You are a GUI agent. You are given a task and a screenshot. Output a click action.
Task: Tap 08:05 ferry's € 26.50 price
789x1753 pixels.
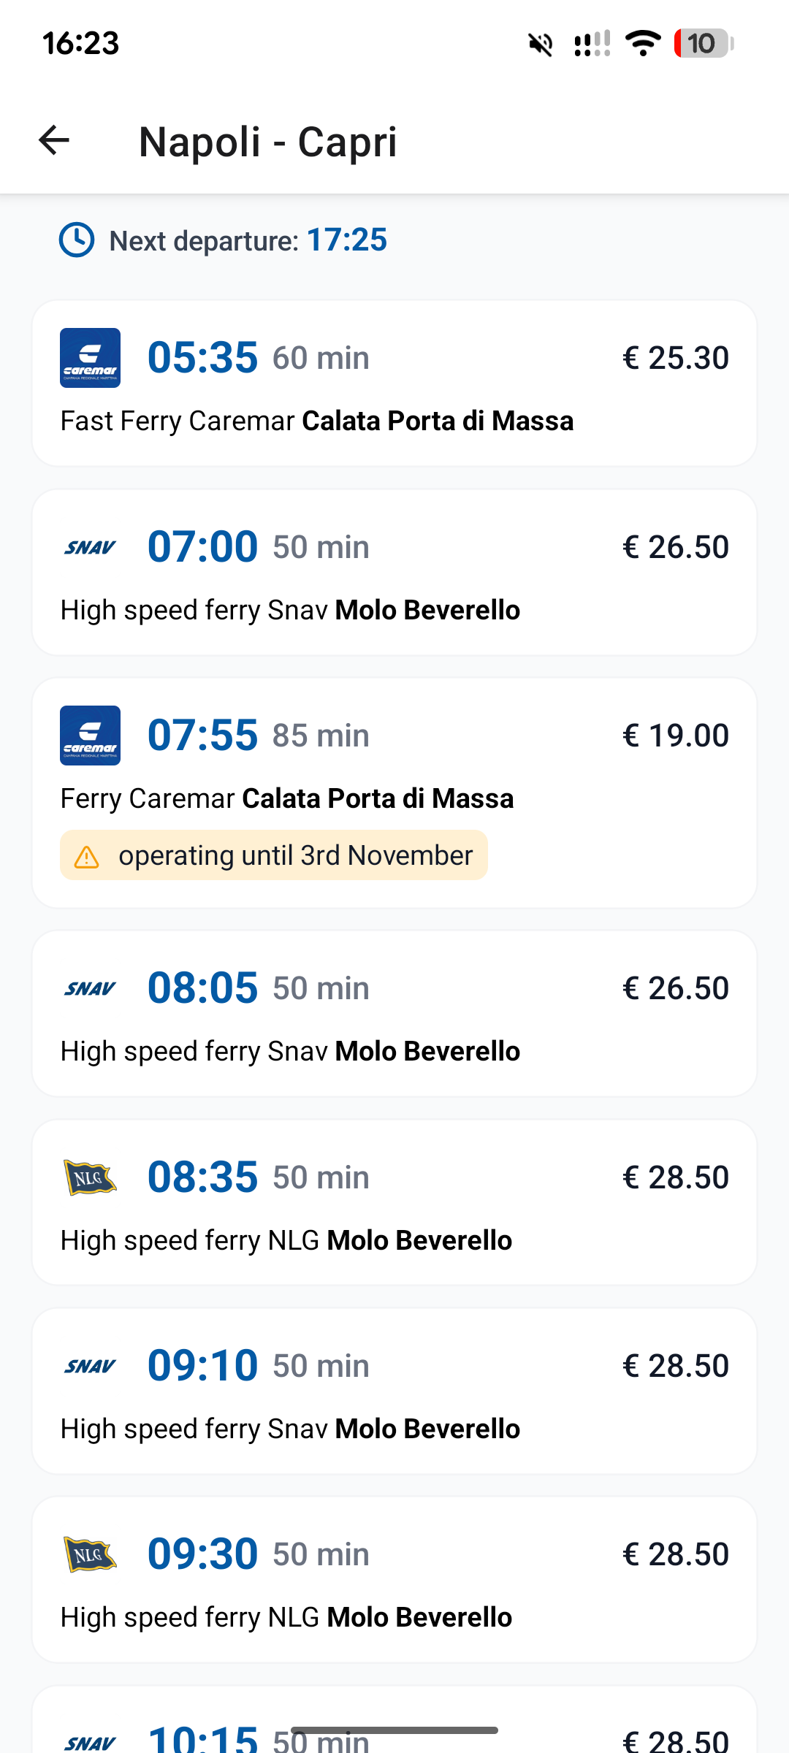pos(675,988)
